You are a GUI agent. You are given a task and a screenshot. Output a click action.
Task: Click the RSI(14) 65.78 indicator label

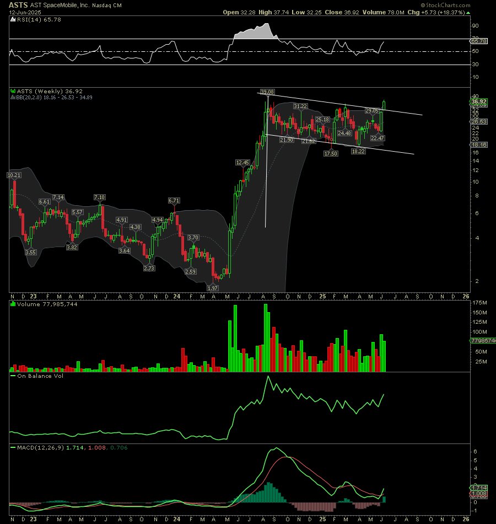(x=39, y=19)
